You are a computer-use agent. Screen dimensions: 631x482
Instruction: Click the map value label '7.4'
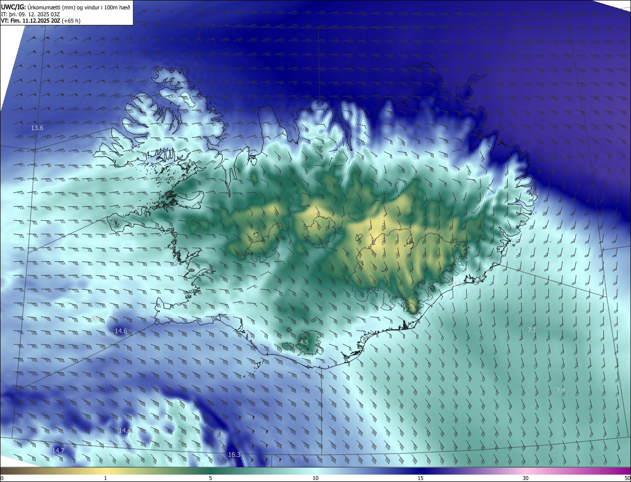[561, 390]
